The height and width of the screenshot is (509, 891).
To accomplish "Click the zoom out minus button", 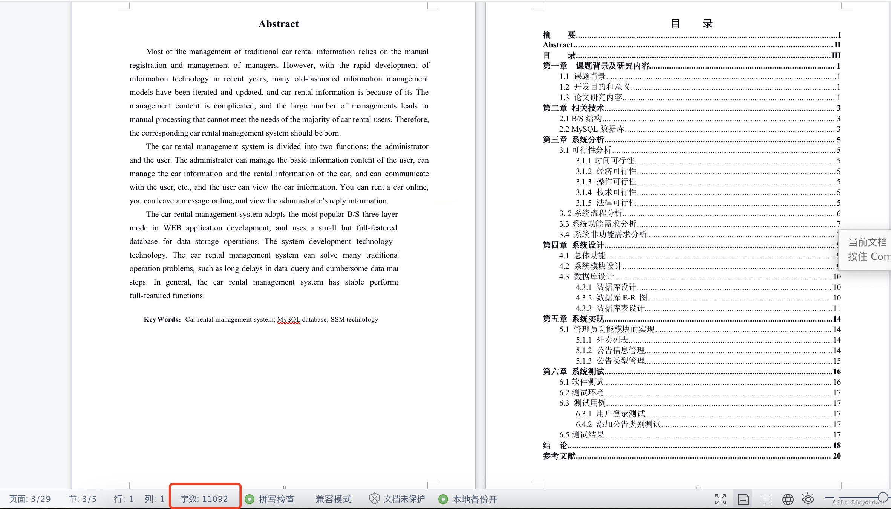I will coord(829,498).
